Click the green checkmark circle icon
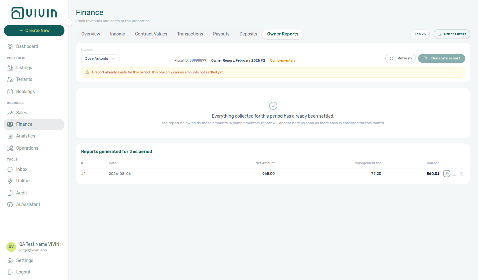The height and width of the screenshot is (280, 478). click(273, 106)
